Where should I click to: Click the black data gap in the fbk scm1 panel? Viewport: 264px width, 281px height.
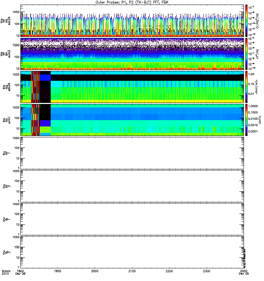(45, 112)
